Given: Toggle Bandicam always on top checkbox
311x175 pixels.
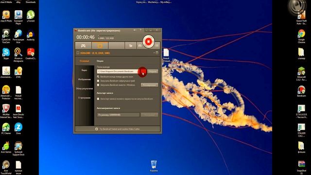Looking at the screenshot, I should (98, 77).
